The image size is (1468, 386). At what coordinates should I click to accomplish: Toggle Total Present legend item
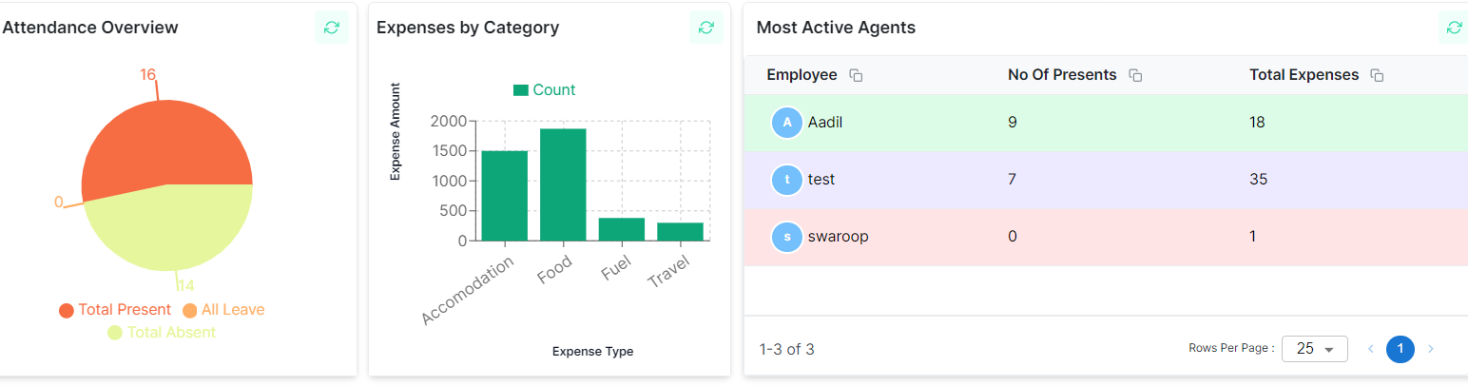(x=115, y=310)
